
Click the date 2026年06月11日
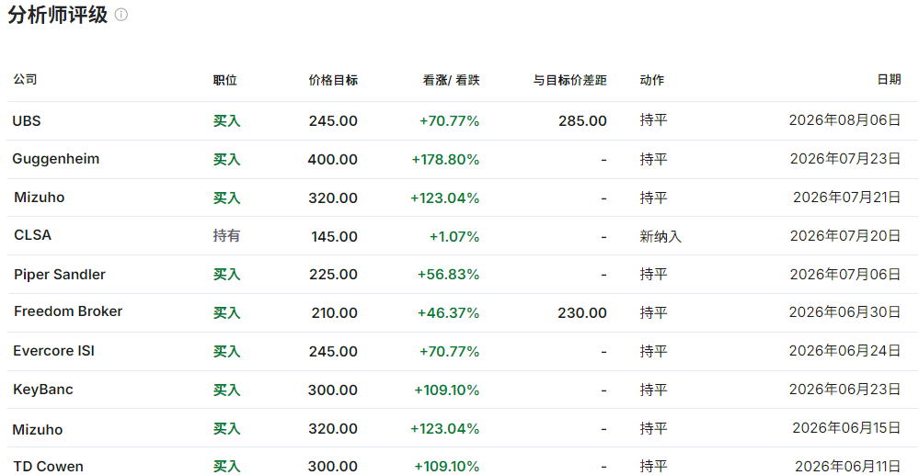pos(847,466)
